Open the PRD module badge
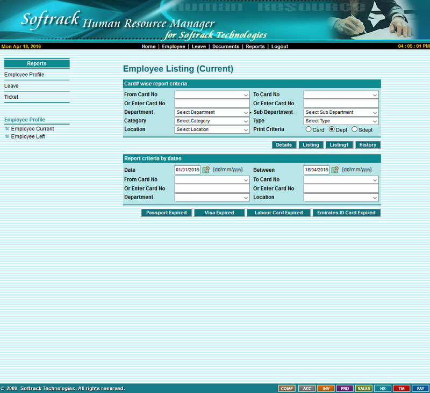430x393 pixels. click(345, 388)
